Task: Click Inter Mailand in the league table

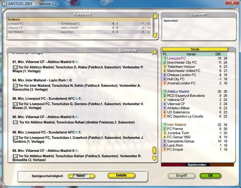Action: click(177, 125)
